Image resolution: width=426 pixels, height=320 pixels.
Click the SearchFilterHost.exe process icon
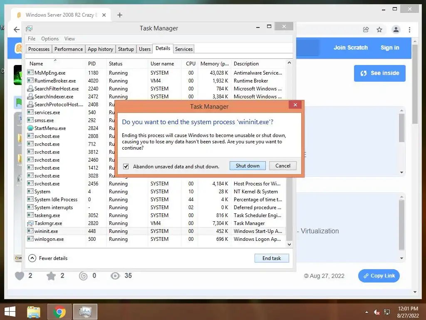30,88
